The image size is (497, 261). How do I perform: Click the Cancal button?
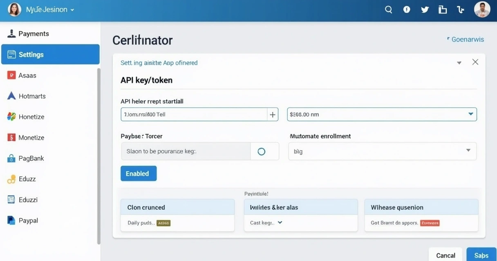(x=446, y=255)
